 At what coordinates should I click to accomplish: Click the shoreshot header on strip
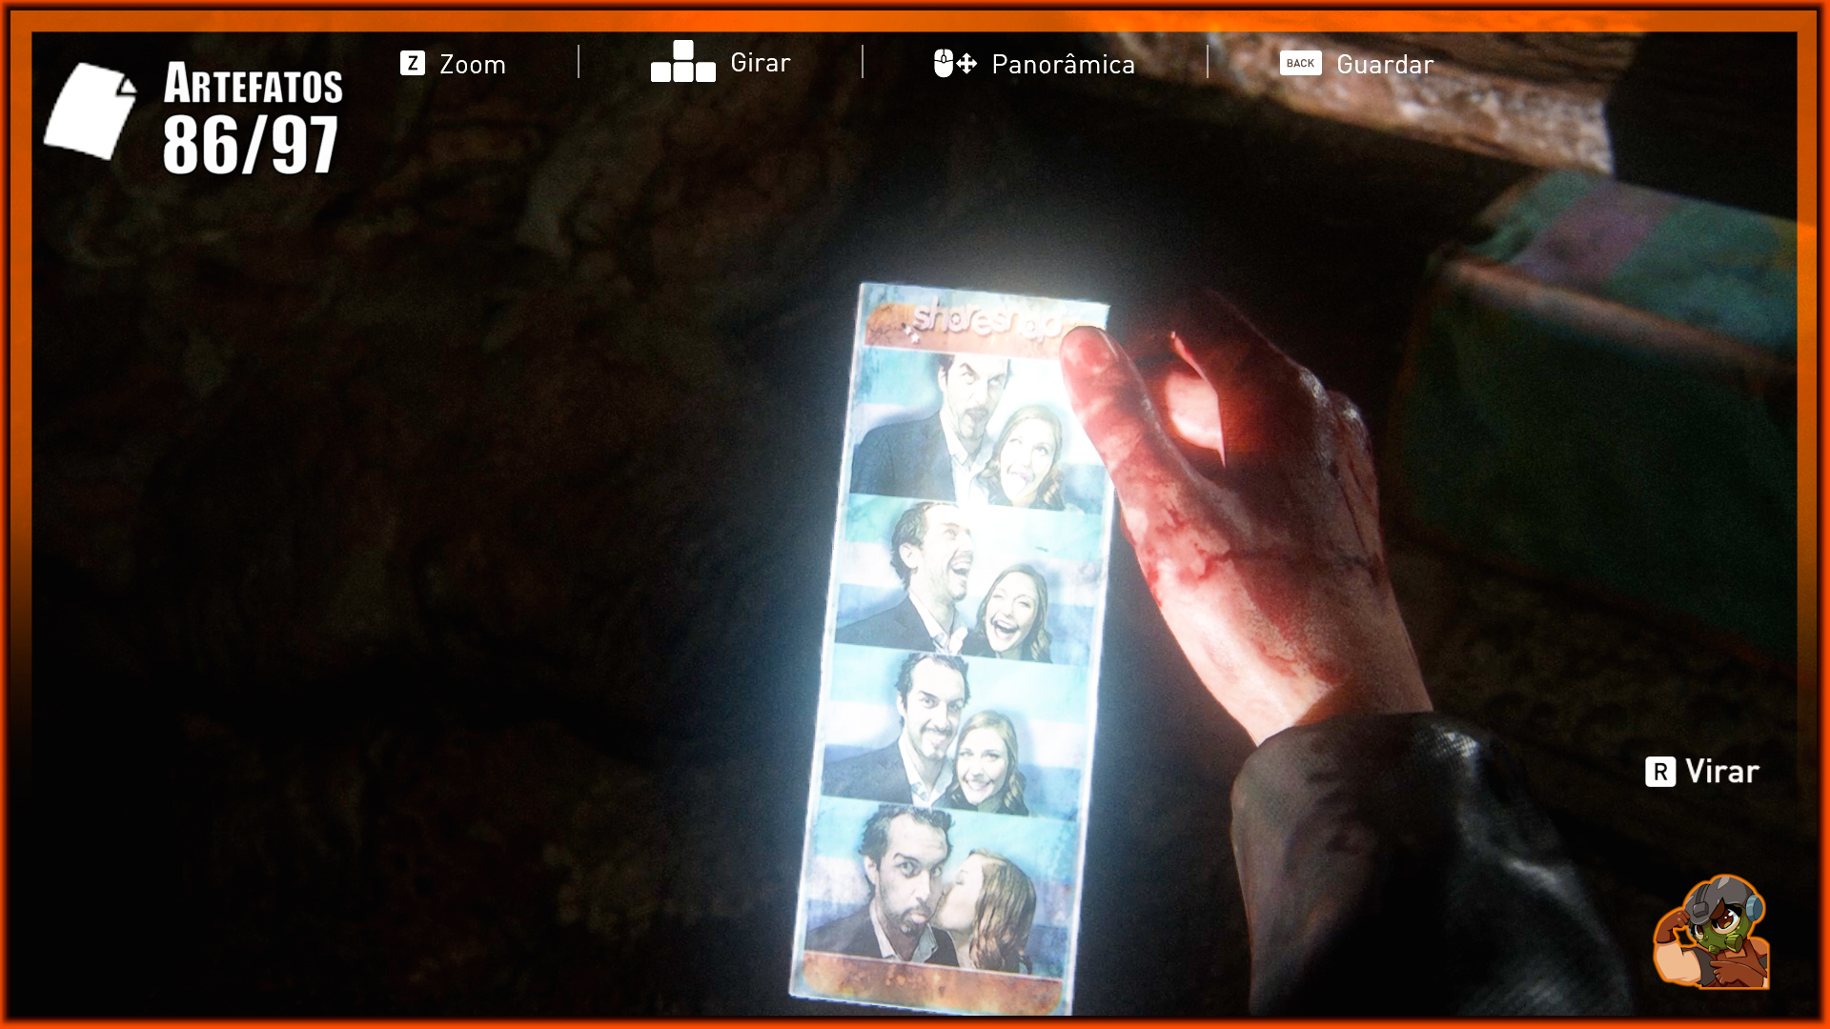coord(982,321)
